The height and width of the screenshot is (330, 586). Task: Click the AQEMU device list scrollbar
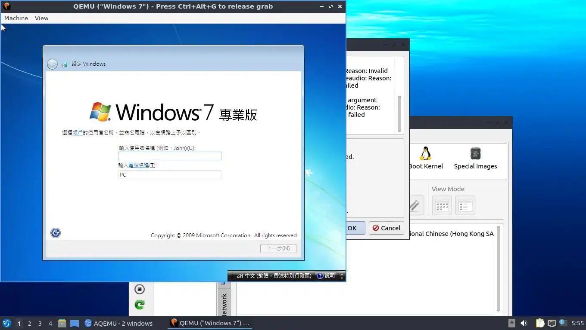click(499, 269)
